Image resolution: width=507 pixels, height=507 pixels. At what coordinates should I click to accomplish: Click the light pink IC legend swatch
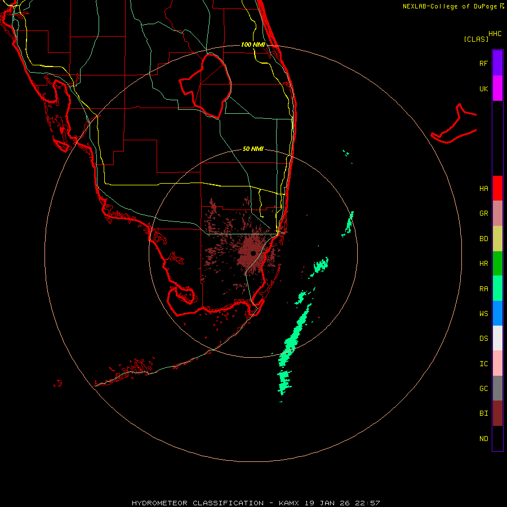pos(497,363)
